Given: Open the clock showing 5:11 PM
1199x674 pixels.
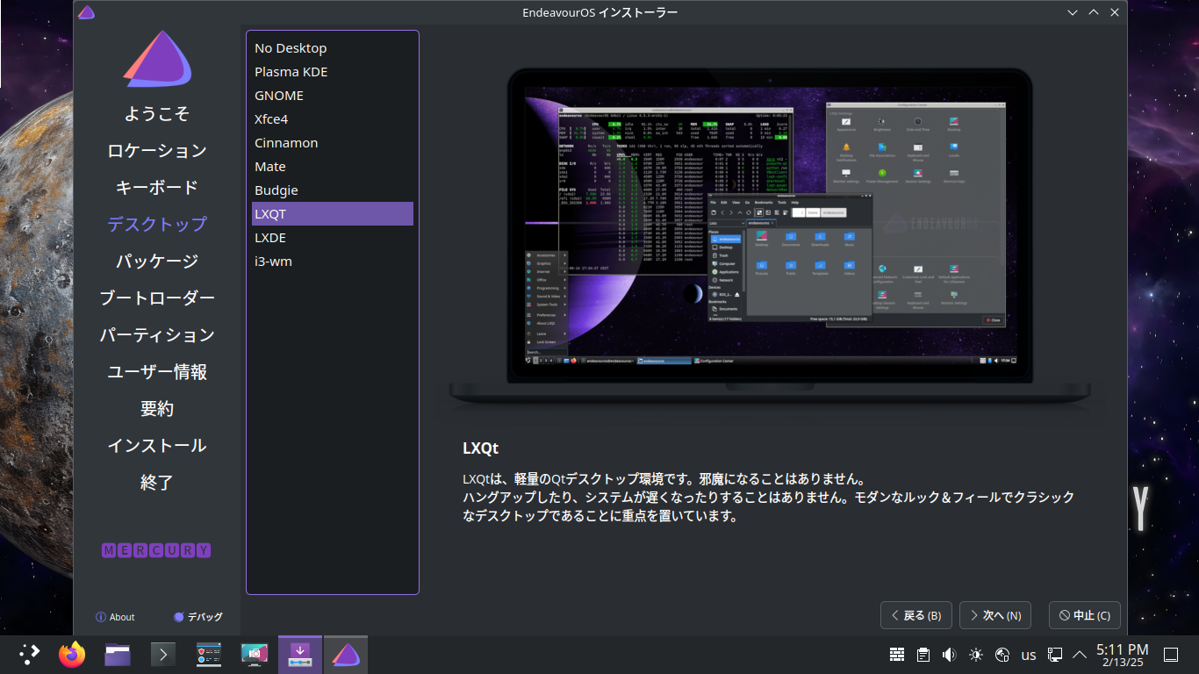Looking at the screenshot, I should 1122,655.
